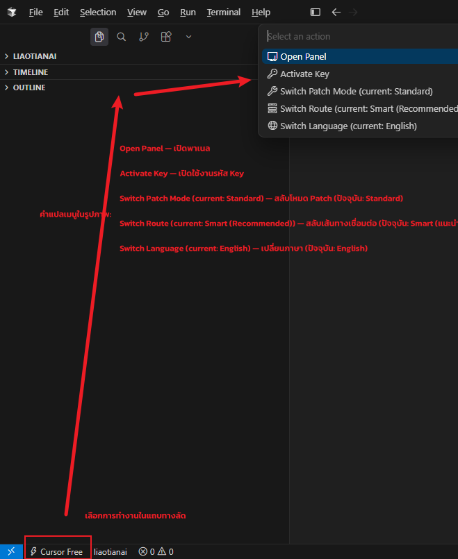Choose Switch Route action
Screen dimensions: 458x559
point(360,108)
